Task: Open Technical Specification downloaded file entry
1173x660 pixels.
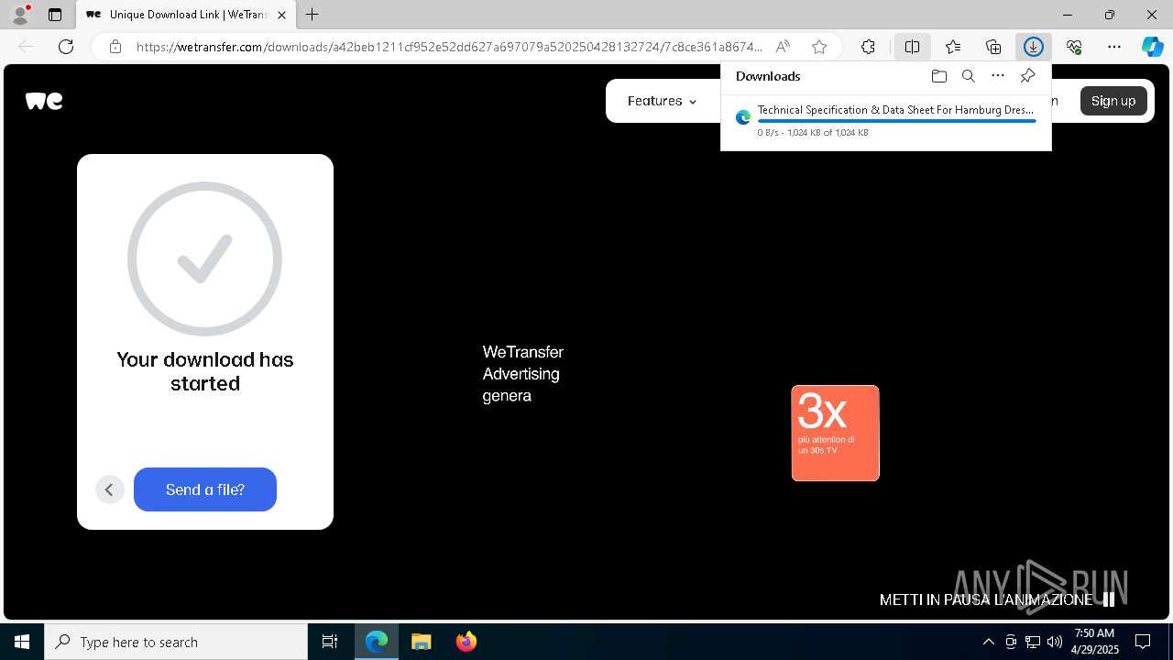Action: tap(886, 120)
